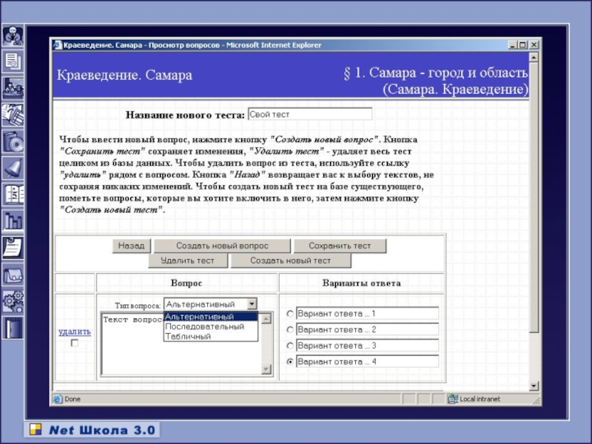
Task: Open the gears settings sidebar icon
Action: [x=13, y=301]
